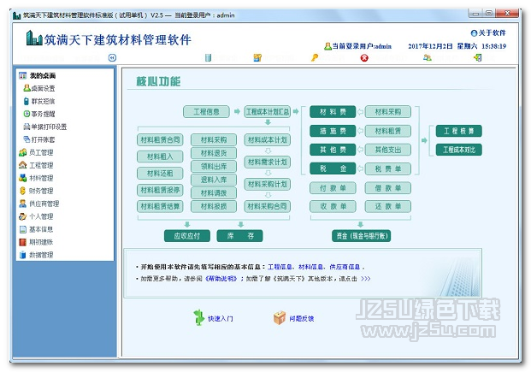Open 关于软件 about link
531x372 pixels.
(x=488, y=32)
